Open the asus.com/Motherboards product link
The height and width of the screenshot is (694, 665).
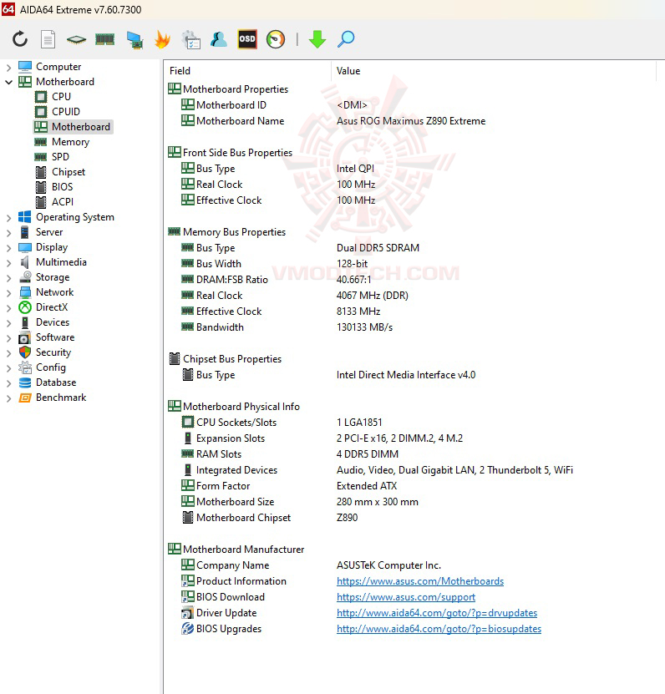(x=420, y=581)
